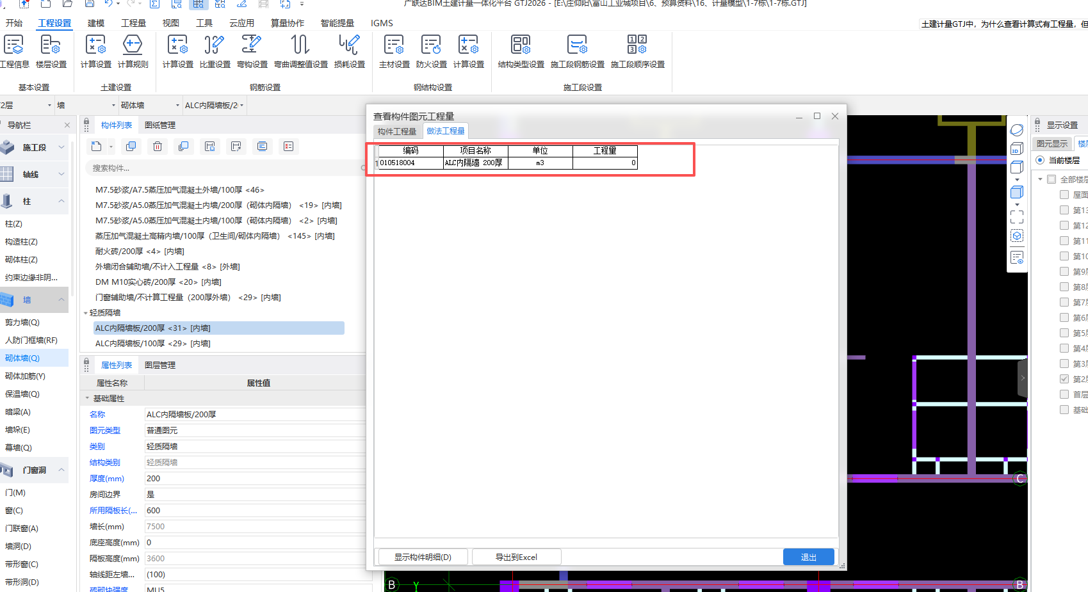Select the 当前楼层 radio button
The image size is (1088, 592).
tap(1040, 160)
